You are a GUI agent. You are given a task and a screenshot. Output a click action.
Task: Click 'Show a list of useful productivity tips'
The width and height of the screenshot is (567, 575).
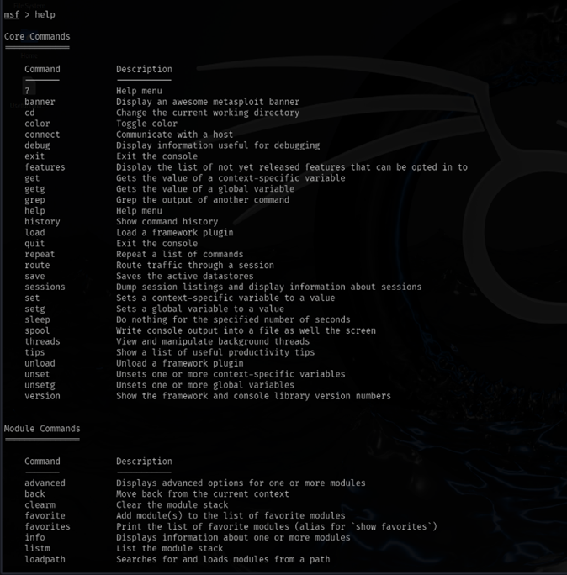coord(215,352)
